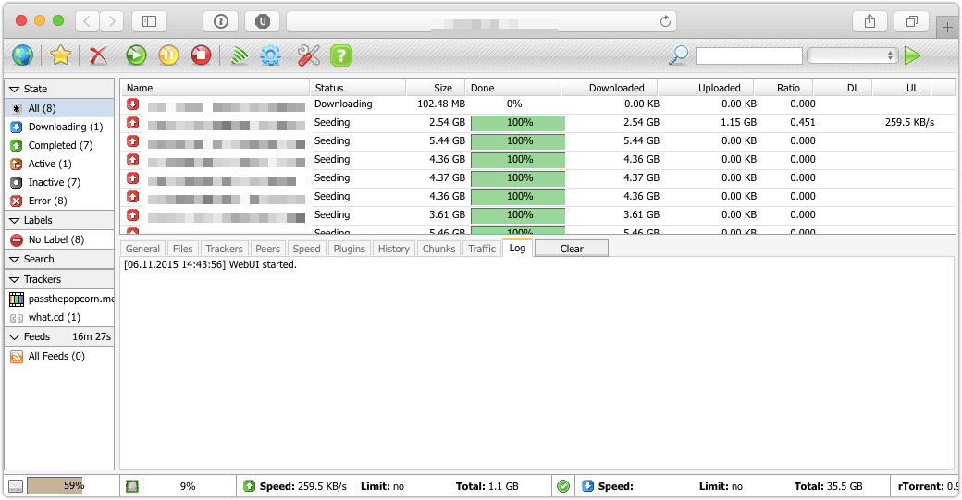Click the green search Go arrow
Image resolution: width=962 pixels, height=500 pixels.
point(912,55)
